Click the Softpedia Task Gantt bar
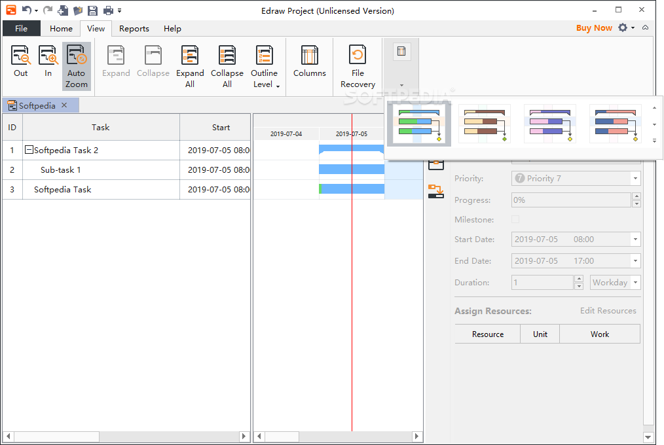 tap(352, 188)
